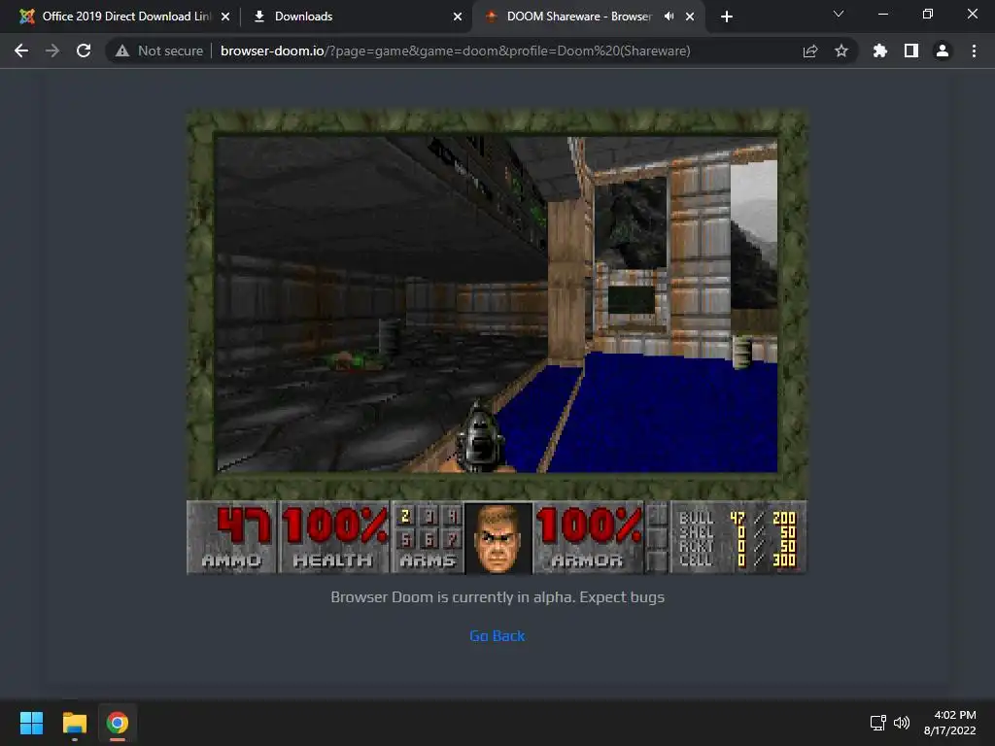
Task: Share this page via the share icon
Action: coord(810,51)
